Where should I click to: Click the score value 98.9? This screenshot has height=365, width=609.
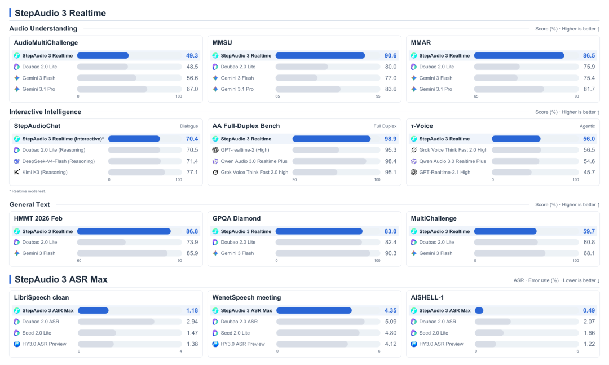[390, 139]
